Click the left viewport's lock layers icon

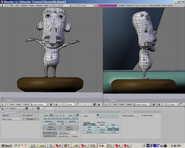[x=94, y=104]
